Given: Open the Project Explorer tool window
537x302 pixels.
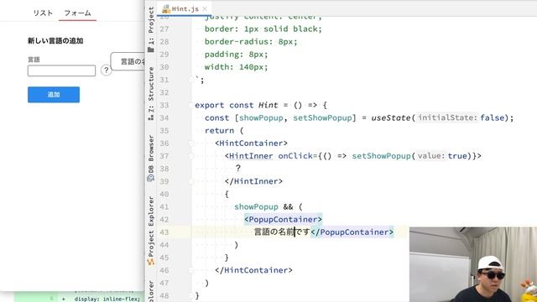Looking at the screenshot, I should point(151,231).
